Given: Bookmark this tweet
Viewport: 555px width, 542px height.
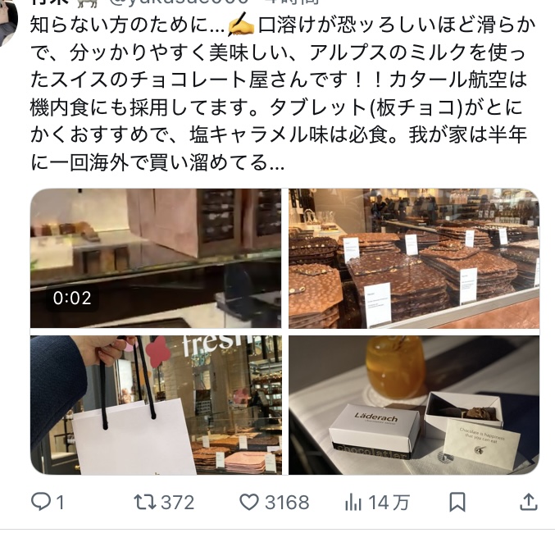Looking at the screenshot, I should tap(457, 503).
